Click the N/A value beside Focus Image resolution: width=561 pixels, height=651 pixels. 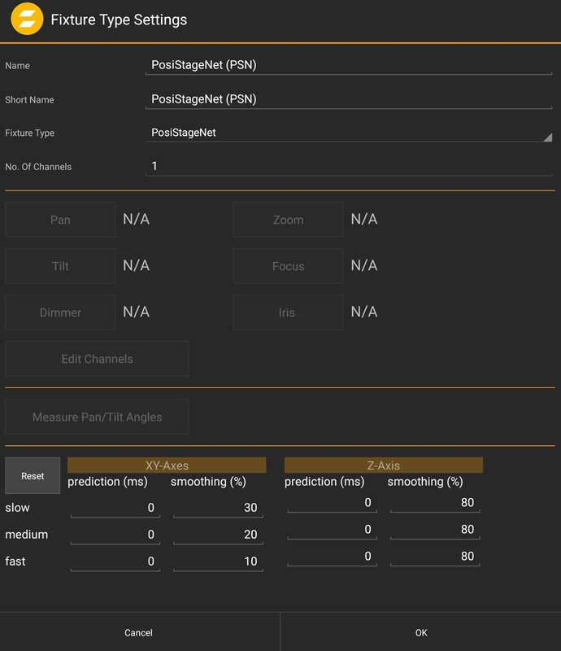364,265
